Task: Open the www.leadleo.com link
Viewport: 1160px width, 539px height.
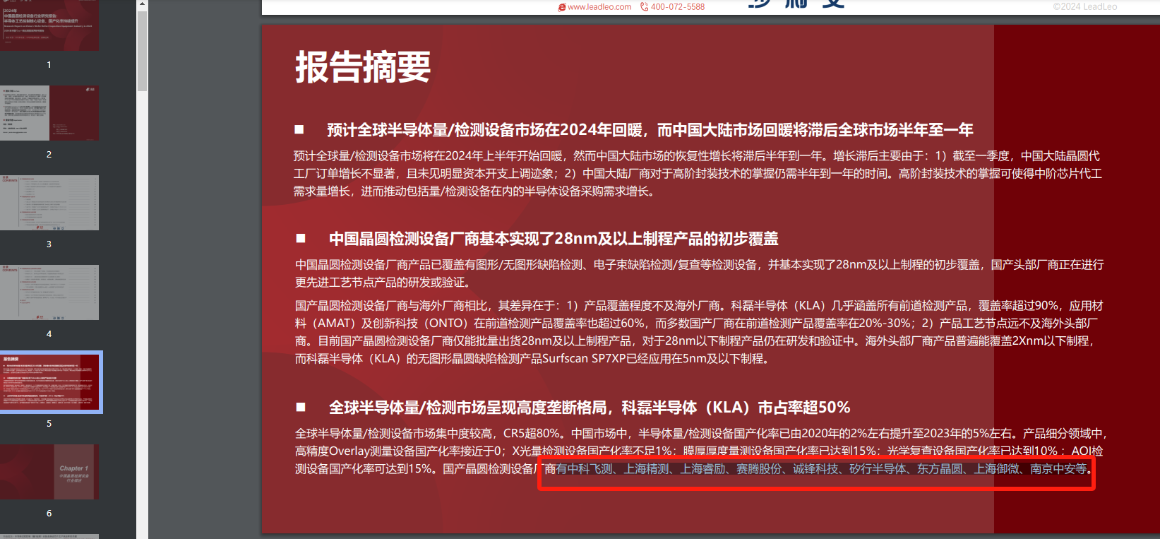Action: click(599, 7)
